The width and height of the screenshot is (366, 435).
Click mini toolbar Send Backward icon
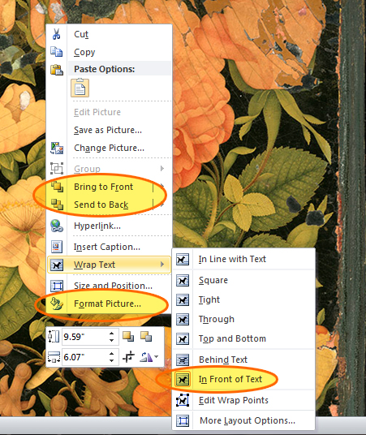pyautogui.click(x=146, y=337)
